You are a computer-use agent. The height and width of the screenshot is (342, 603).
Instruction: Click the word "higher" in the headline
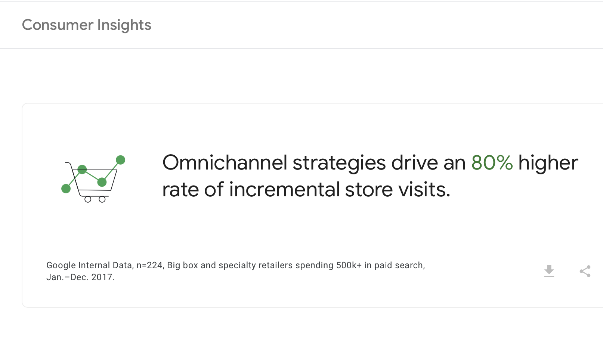[548, 163]
